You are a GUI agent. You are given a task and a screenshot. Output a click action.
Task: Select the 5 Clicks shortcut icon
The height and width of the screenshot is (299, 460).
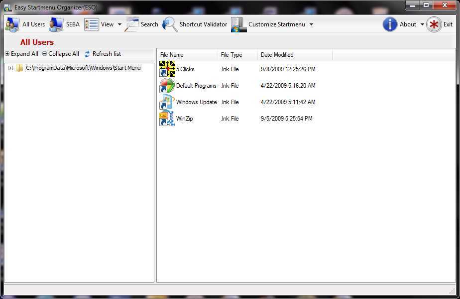coord(167,69)
